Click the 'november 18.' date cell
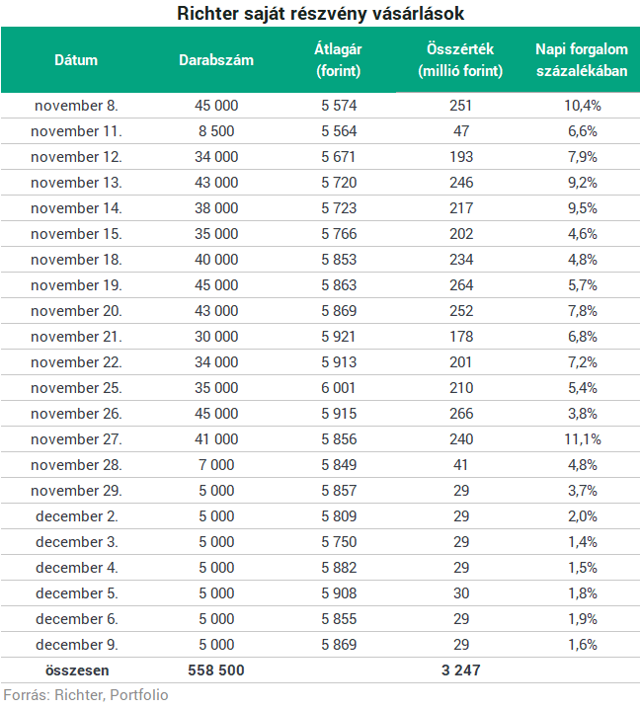This screenshot has width=640, height=709. (76, 260)
